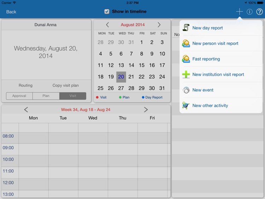
Task: Click the New day report scroll icon
Action: pyautogui.click(x=186, y=28)
